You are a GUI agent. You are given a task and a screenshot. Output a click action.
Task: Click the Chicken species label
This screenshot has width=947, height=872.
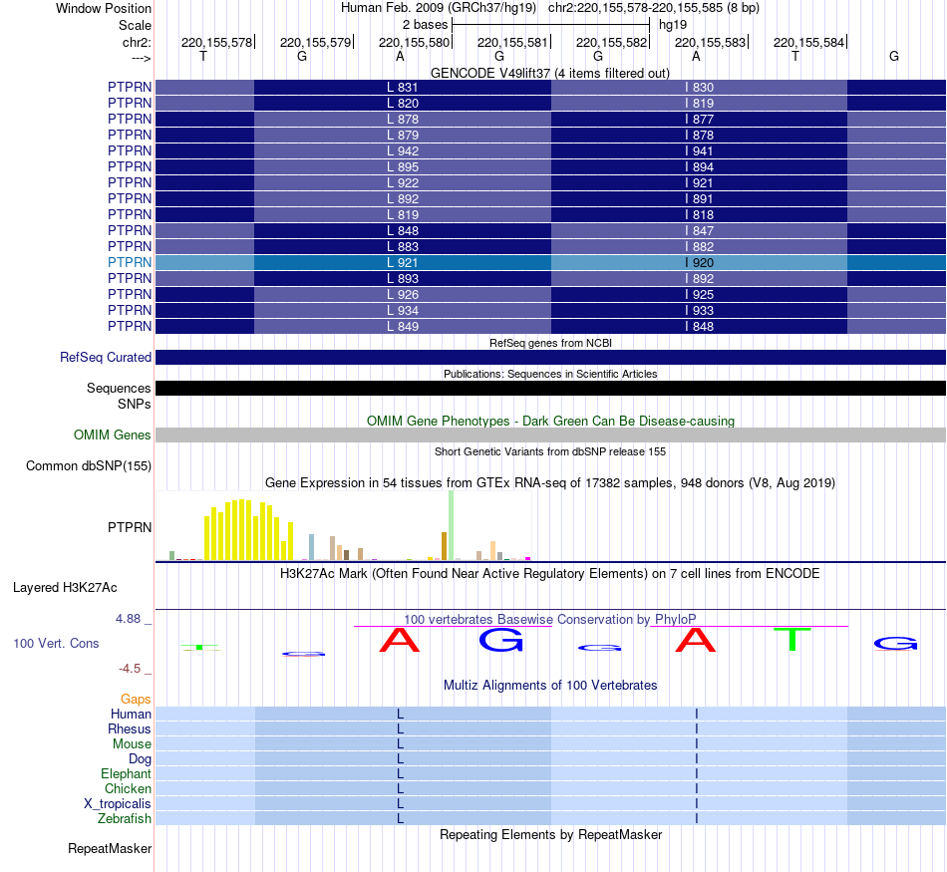[x=128, y=788]
